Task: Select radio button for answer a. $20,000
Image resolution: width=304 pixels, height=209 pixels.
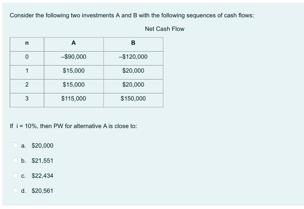Action: 15,146
